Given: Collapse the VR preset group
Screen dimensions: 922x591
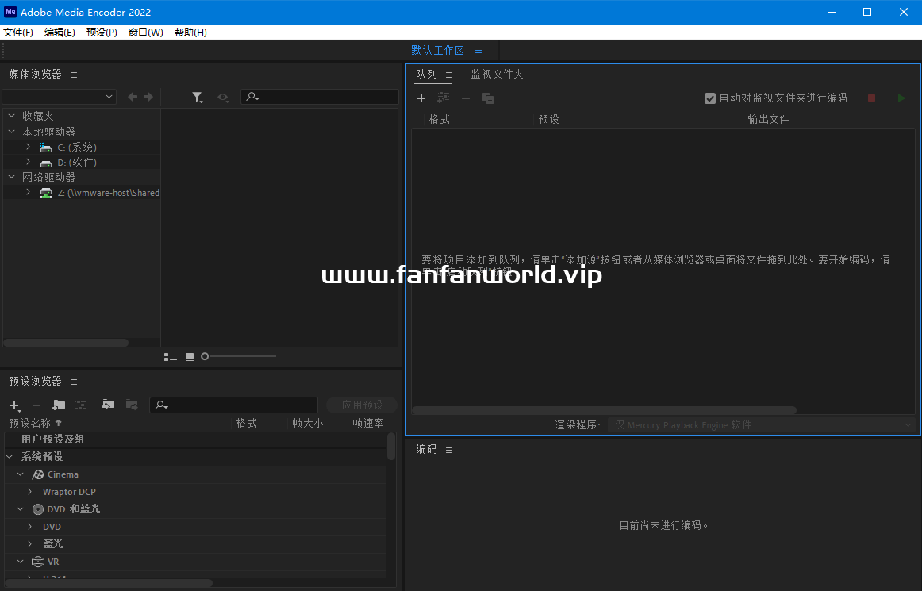Looking at the screenshot, I should click(20, 562).
